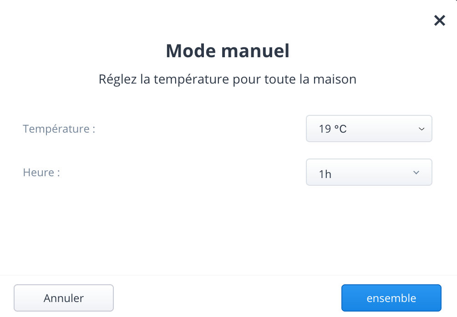Viewport: 457px width, 317px height.
Task: Select the duration combo box showing 1h
Action: click(x=369, y=172)
